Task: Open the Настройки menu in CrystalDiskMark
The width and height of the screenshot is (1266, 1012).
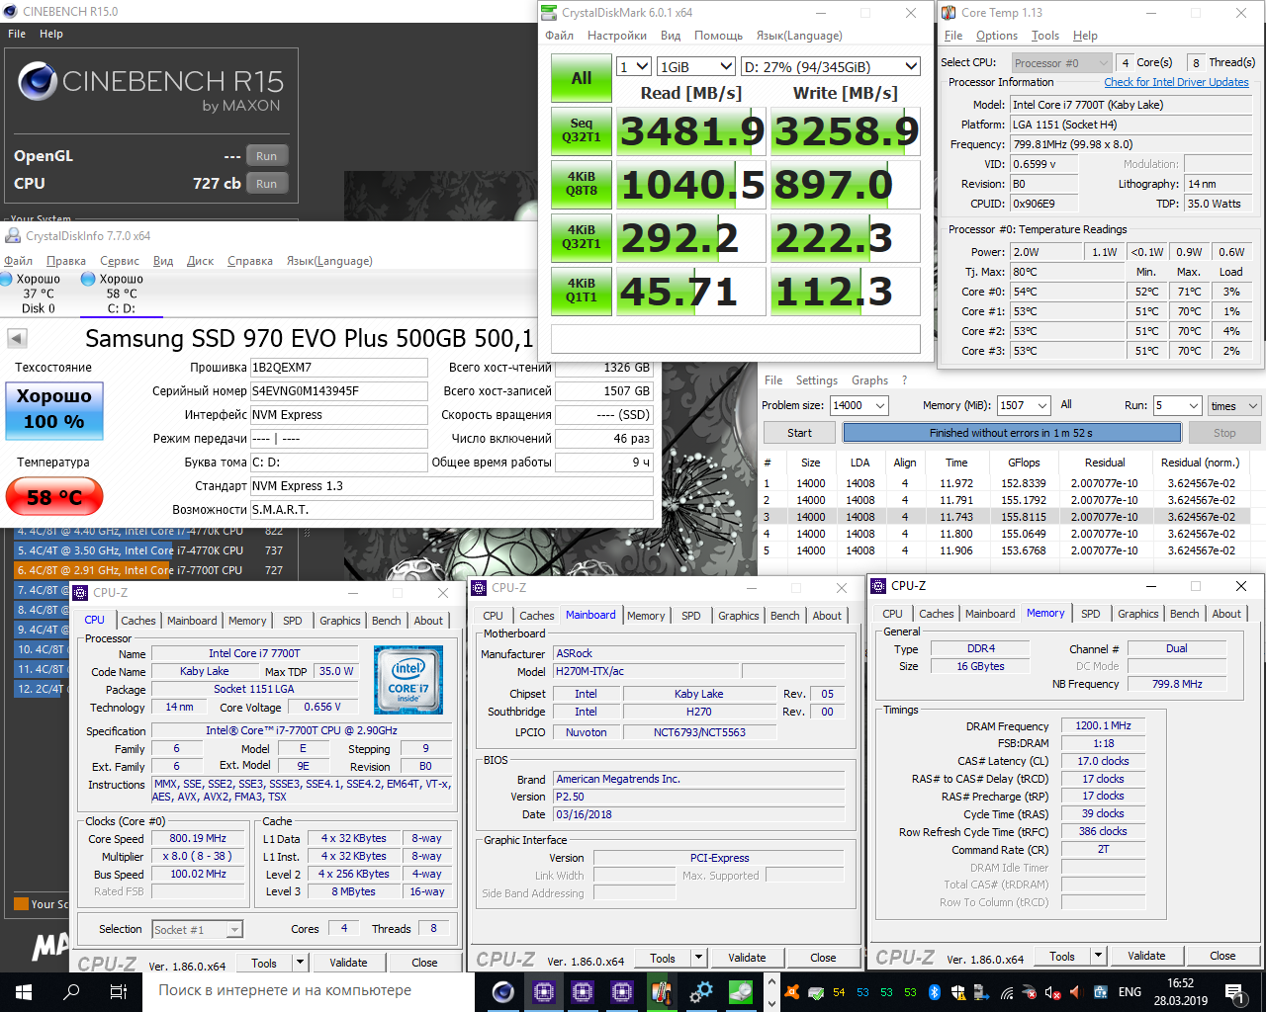Action: click(x=617, y=36)
